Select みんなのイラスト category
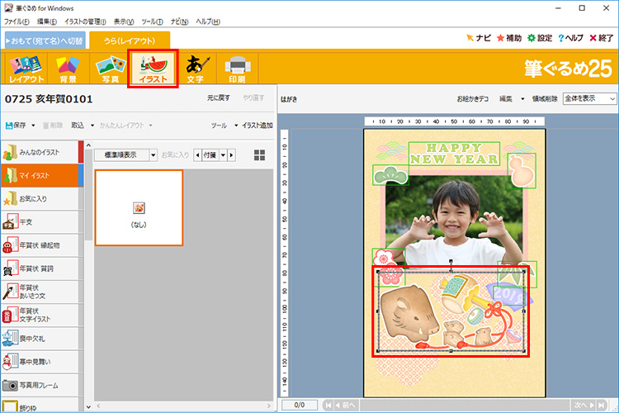The width and height of the screenshot is (619, 413). click(x=40, y=152)
